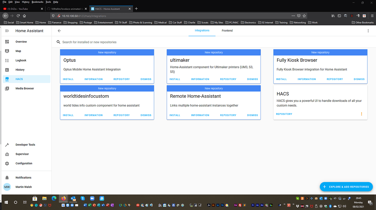Viewport: 376px width, 210px height.
Task: Open the three-dot menu on the HACS card
Action: (x=362, y=114)
